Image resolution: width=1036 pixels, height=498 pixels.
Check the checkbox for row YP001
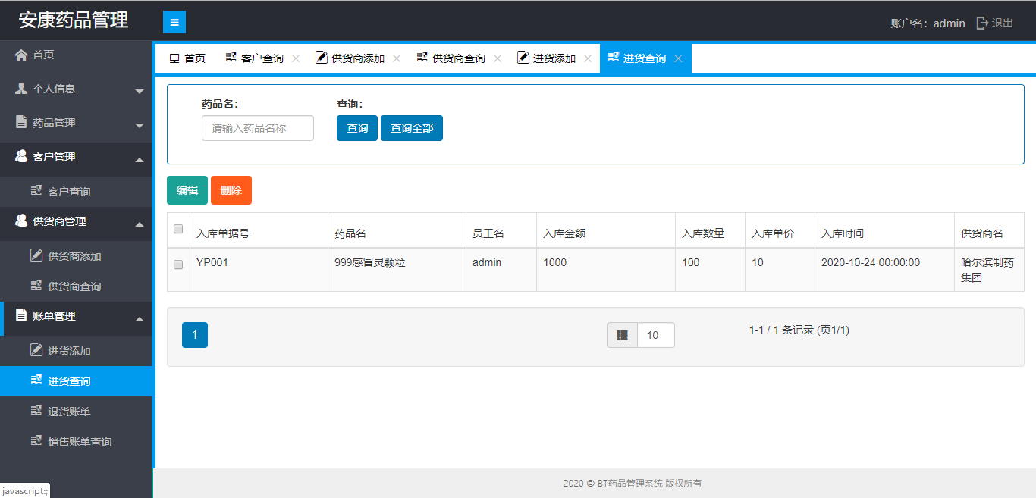pyautogui.click(x=178, y=265)
